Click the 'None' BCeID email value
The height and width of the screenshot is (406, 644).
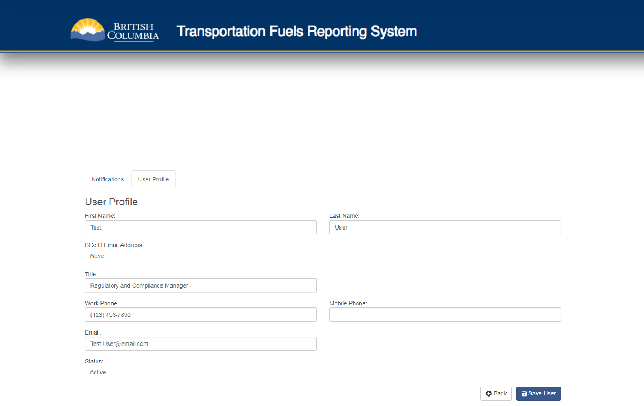click(x=97, y=256)
